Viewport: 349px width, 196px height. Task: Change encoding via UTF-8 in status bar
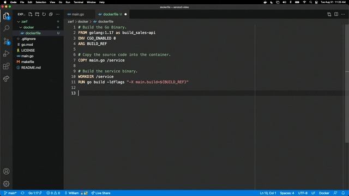303,193
